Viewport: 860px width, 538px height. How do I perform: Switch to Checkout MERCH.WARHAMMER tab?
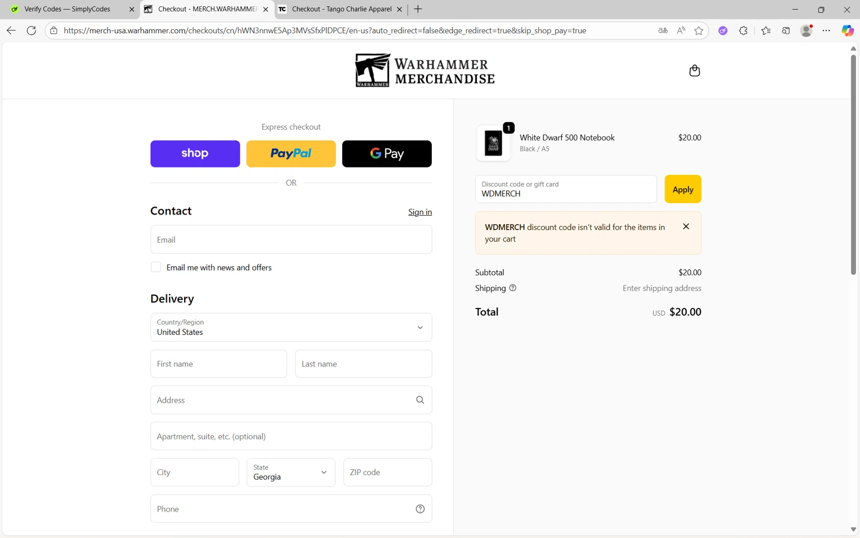(206, 9)
